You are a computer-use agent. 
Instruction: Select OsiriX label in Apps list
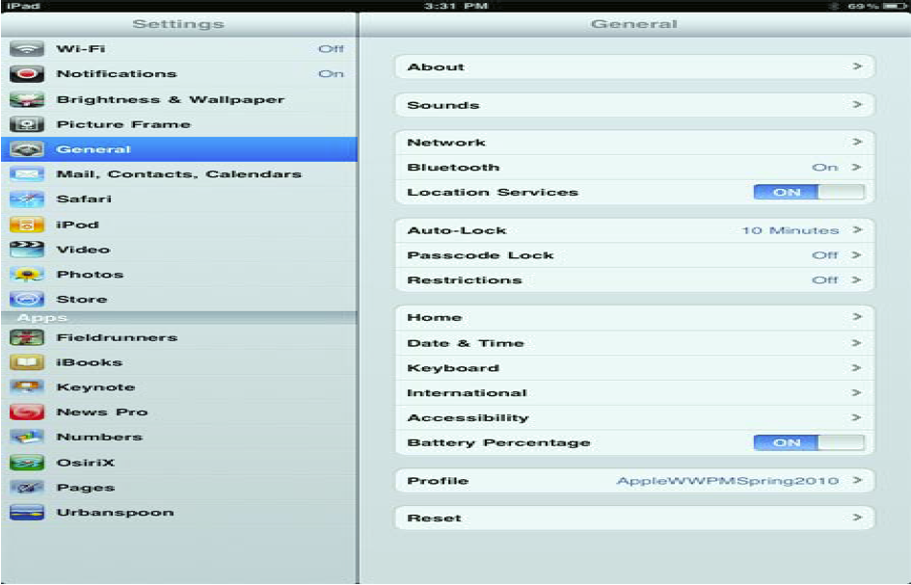86,463
